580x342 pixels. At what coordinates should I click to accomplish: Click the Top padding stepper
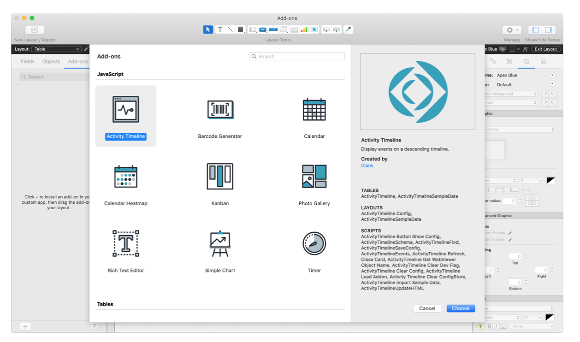tap(525, 257)
